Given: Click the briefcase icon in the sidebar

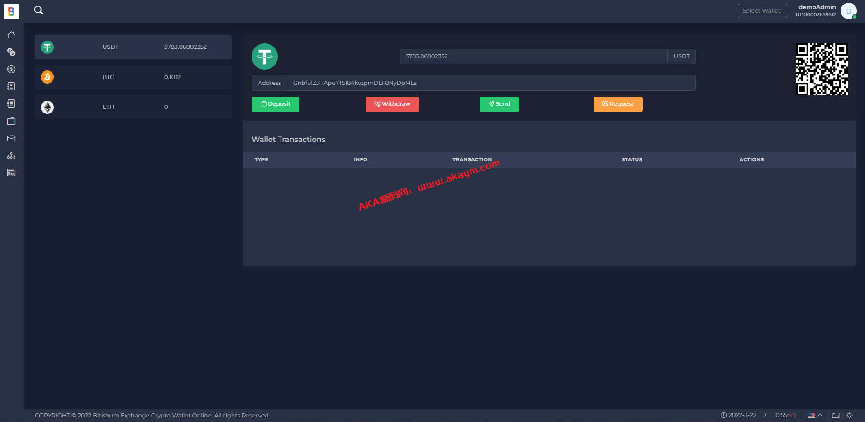Looking at the screenshot, I should click(x=11, y=138).
